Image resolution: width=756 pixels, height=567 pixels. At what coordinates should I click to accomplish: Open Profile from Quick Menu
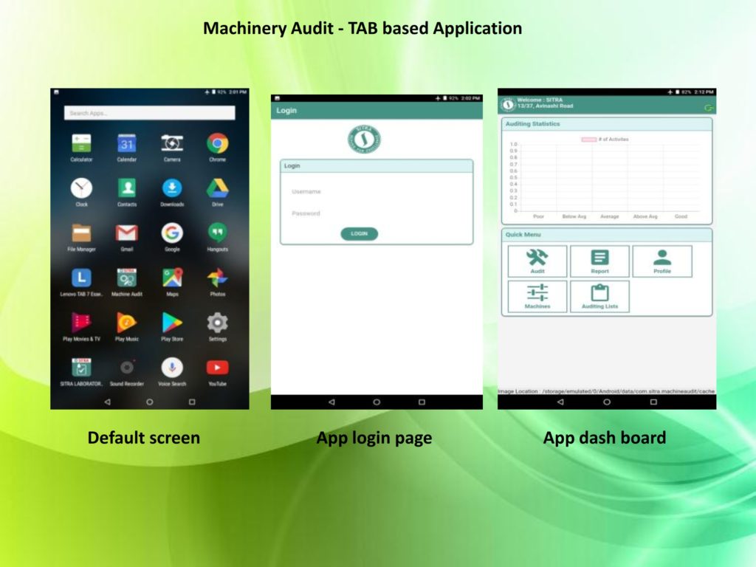tap(662, 261)
